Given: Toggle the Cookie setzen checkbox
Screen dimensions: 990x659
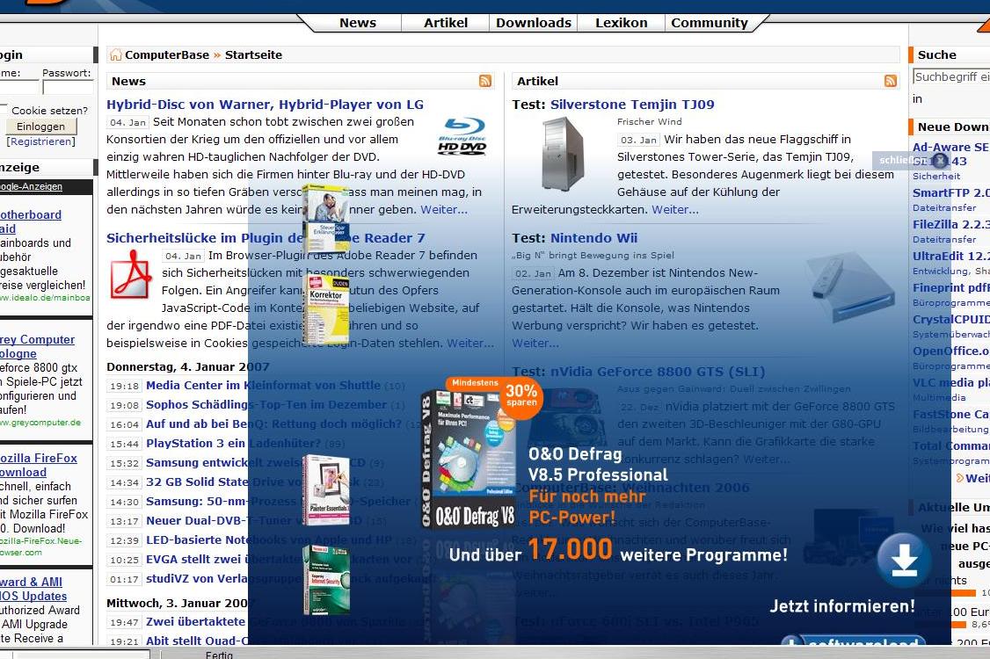Looking at the screenshot, I should (4, 109).
